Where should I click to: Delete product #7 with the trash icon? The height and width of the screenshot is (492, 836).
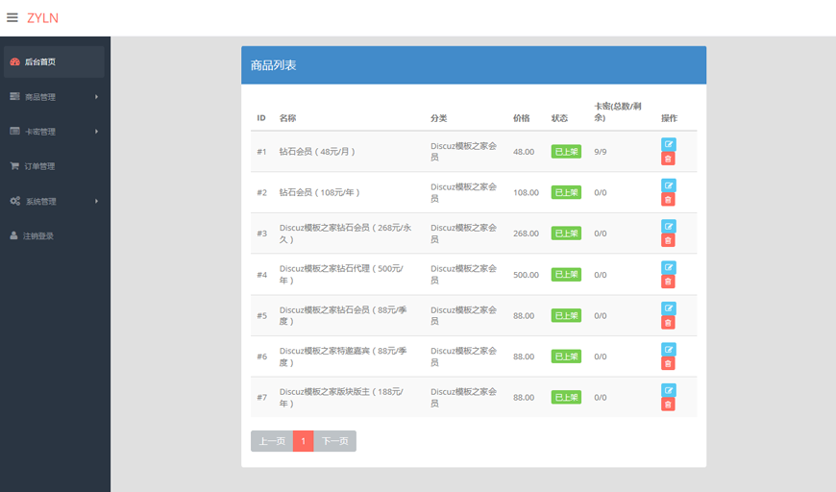[668, 405]
